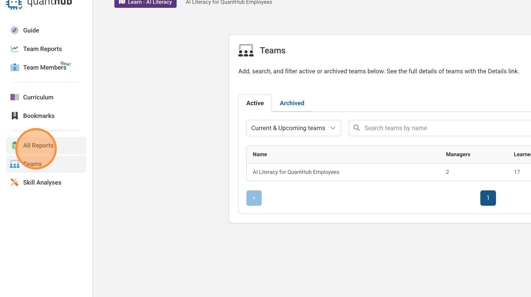Click Learn - AI Literacy button
The height and width of the screenshot is (297, 531).
click(145, 3)
